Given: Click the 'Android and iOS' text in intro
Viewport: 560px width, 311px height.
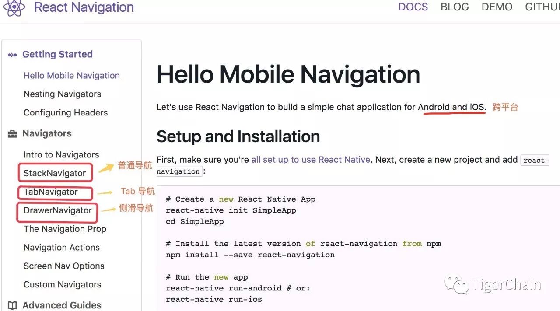Looking at the screenshot, I should point(452,107).
